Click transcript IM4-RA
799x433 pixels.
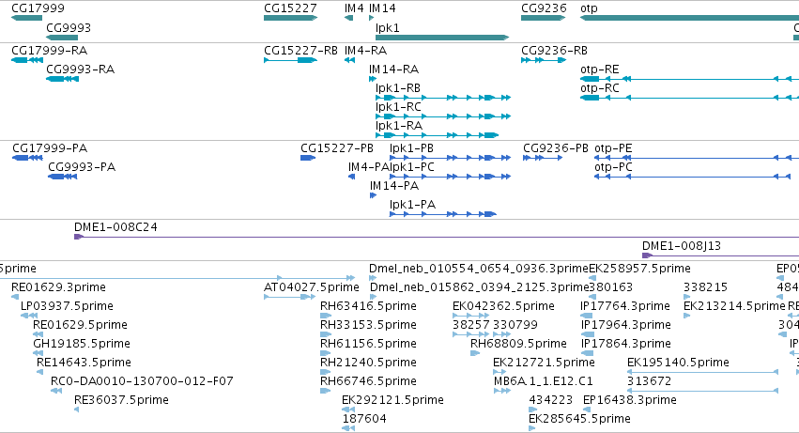tap(365, 51)
